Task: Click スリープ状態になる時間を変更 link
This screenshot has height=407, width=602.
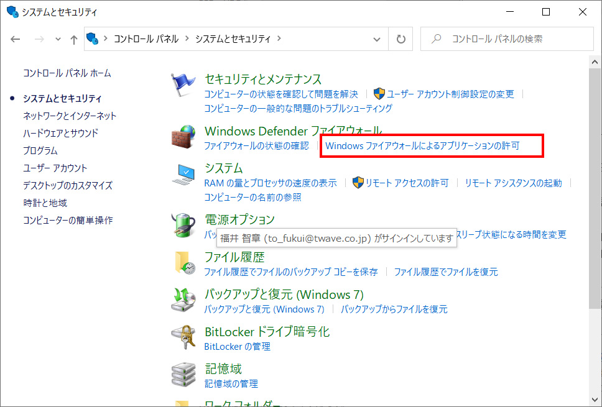Action: coord(512,234)
